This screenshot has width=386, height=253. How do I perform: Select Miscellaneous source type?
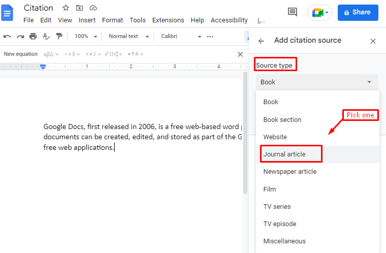tap(317, 241)
